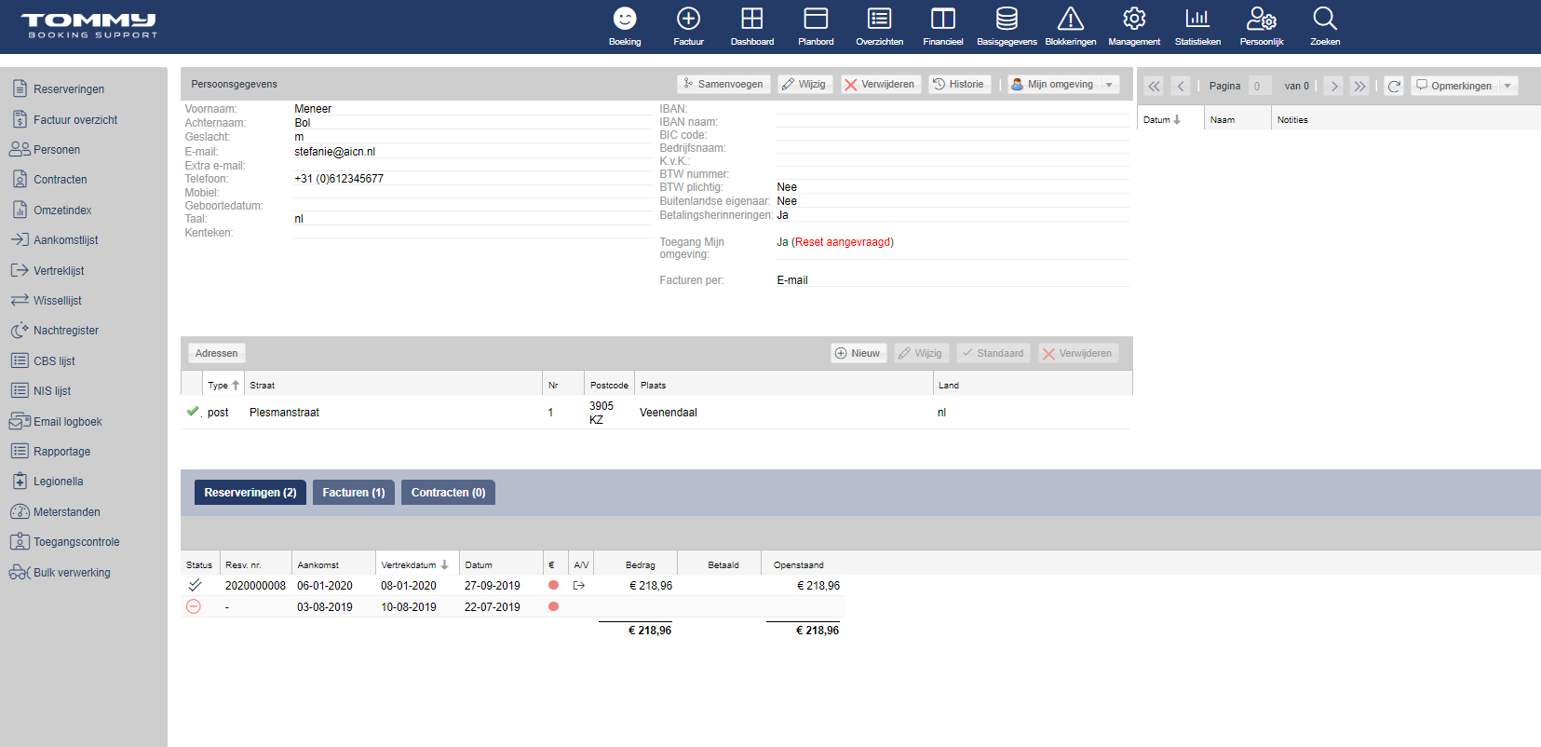This screenshot has width=1541, height=747.
Task: Open the Management gear icon
Action: click(1134, 19)
